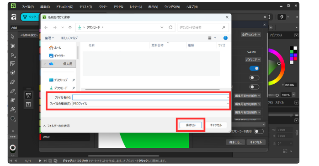The height and width of the screenshot is (166, 319).
Task: Toggle エクスプローラーで表示 switch
Action: tap(259, 131)
